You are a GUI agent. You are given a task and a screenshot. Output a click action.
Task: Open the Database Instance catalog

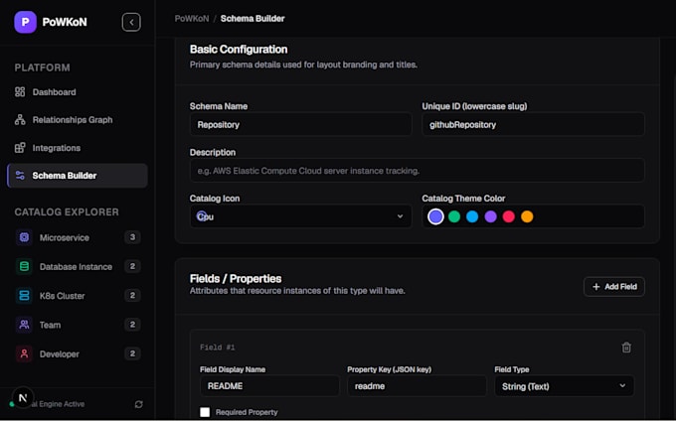pyautogui.click(x=78, y=266)
